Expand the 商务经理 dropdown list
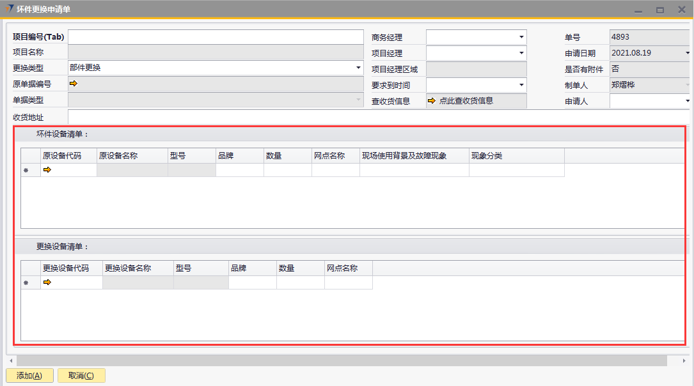This screenshot has width=694, height=386. [x=521, y=37]
